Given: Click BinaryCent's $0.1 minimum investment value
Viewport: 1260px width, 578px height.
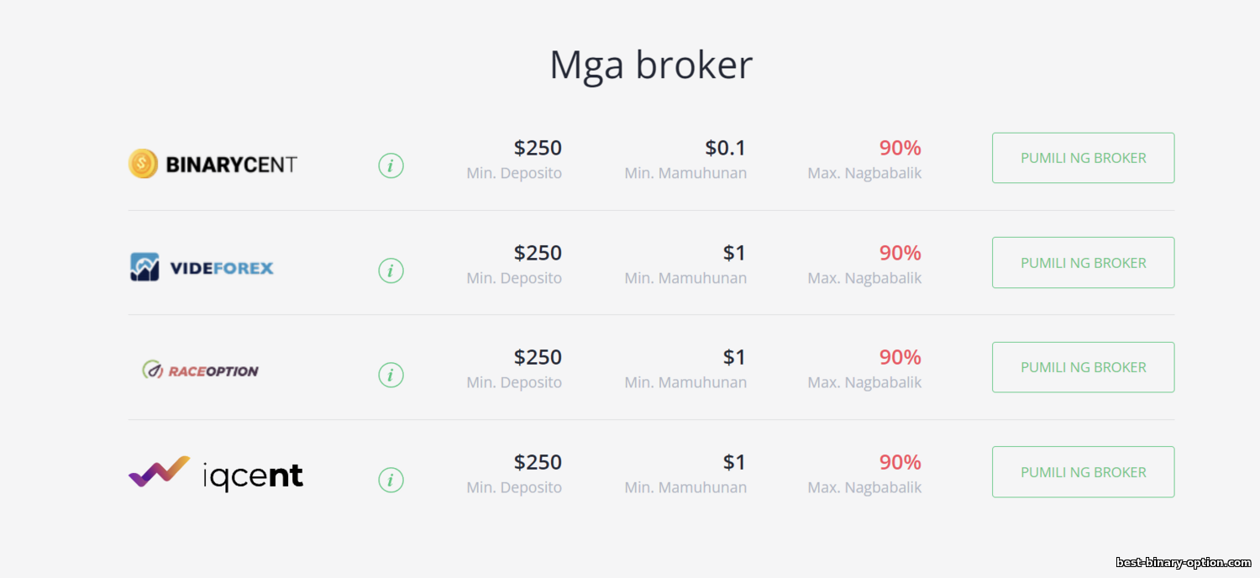Looking at the screenshot, I should coord(725,149).
